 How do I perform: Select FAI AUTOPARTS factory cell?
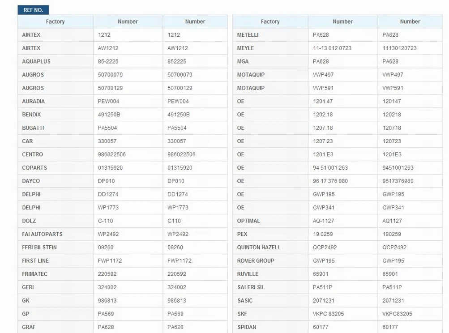42,234
